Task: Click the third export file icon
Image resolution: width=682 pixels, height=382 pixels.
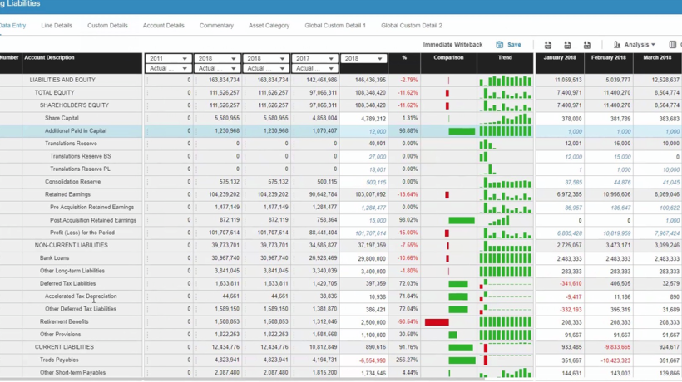Action: click(x=587, y=45)
